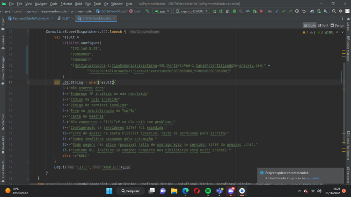Sync project with Gradle files icon
This screenshot has height=197, width=351.
pos(312,11)
